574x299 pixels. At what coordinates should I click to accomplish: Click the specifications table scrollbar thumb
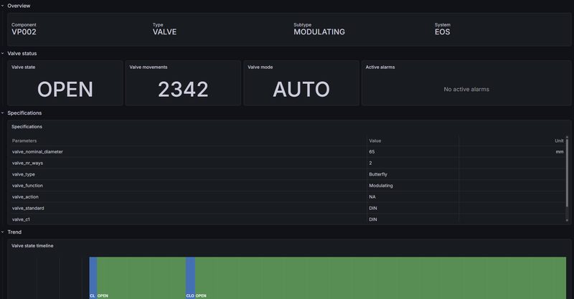click(x=567, y=173)
